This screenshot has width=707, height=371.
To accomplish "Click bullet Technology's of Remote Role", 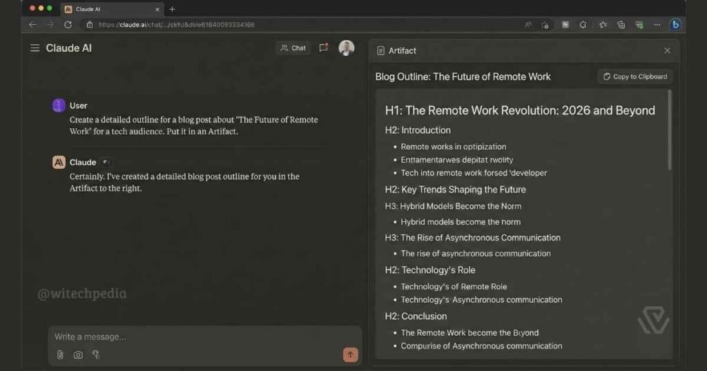I will [454, 287].
